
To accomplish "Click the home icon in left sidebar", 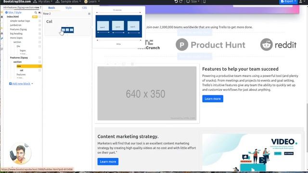I will point(2,33).
